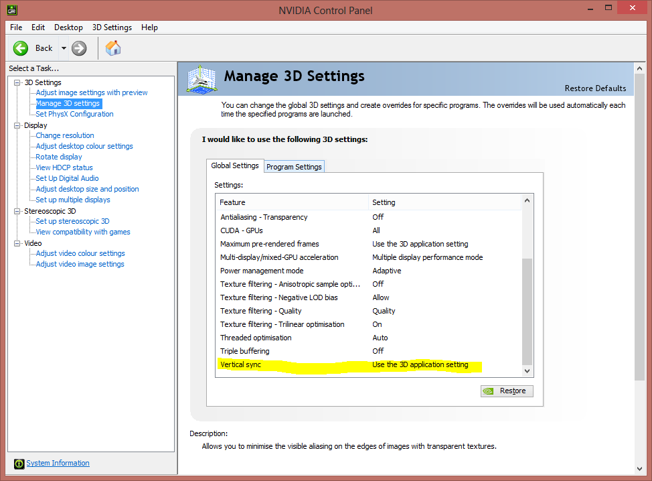652x481 pixels.
Task: Click the main panel scrollbar thumb
Action: pos(639,227)
